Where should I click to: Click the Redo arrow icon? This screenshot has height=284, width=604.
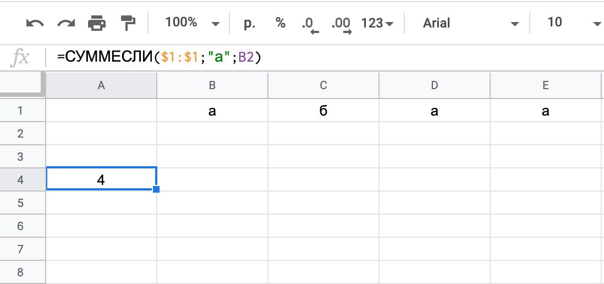coord(66,24)
